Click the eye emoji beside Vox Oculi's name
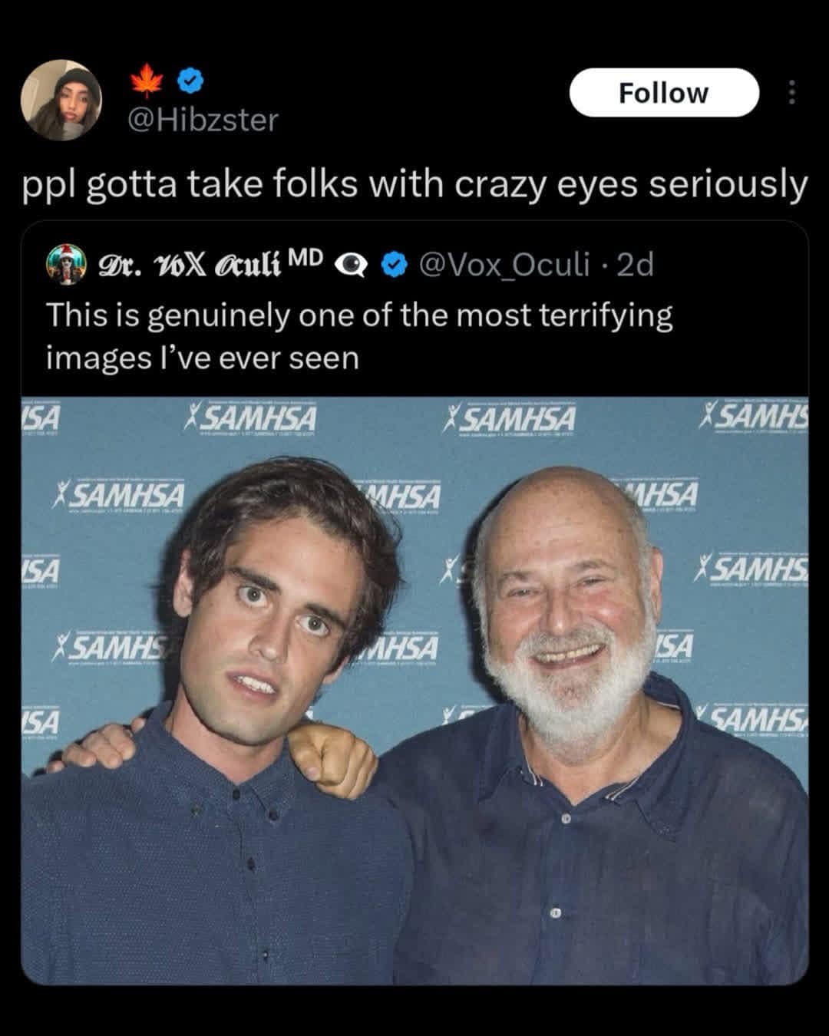 (352, 265)
